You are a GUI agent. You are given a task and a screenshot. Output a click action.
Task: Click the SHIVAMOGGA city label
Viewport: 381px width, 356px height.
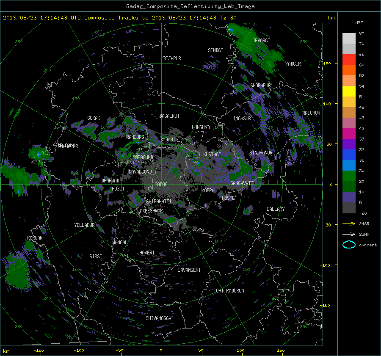pyautogui.click(x=158, y=318)
